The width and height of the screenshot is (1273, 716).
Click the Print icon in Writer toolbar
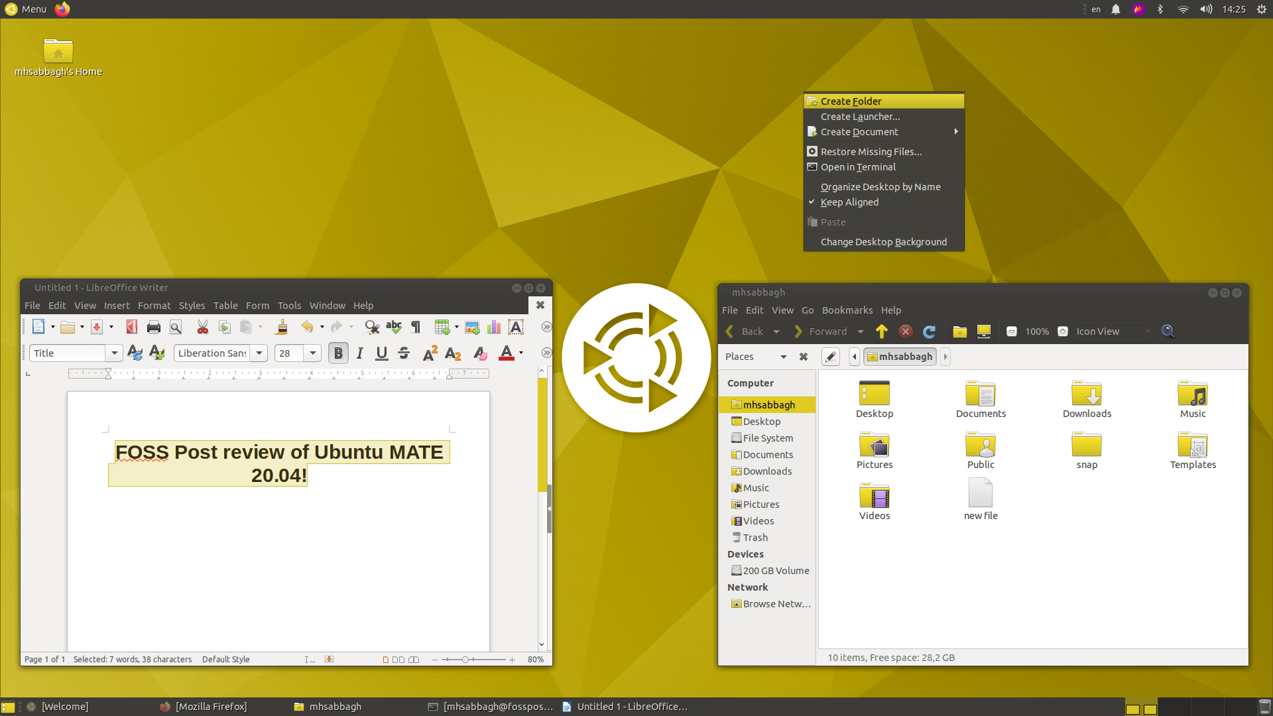pyautogui.click(x=154, y=327)
